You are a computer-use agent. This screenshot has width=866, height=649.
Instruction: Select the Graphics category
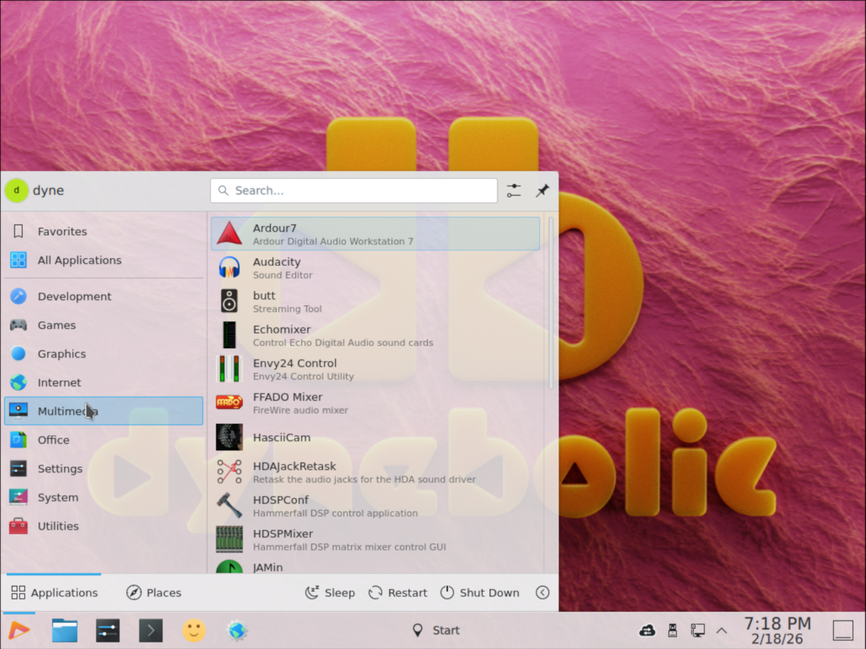pyautogui.click(x=61, y=354)
